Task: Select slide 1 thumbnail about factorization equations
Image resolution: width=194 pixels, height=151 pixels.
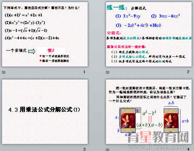Action: (45, 34)
